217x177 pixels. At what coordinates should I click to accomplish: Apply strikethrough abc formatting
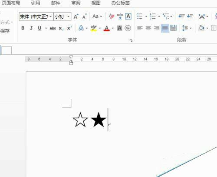[53, 28]
